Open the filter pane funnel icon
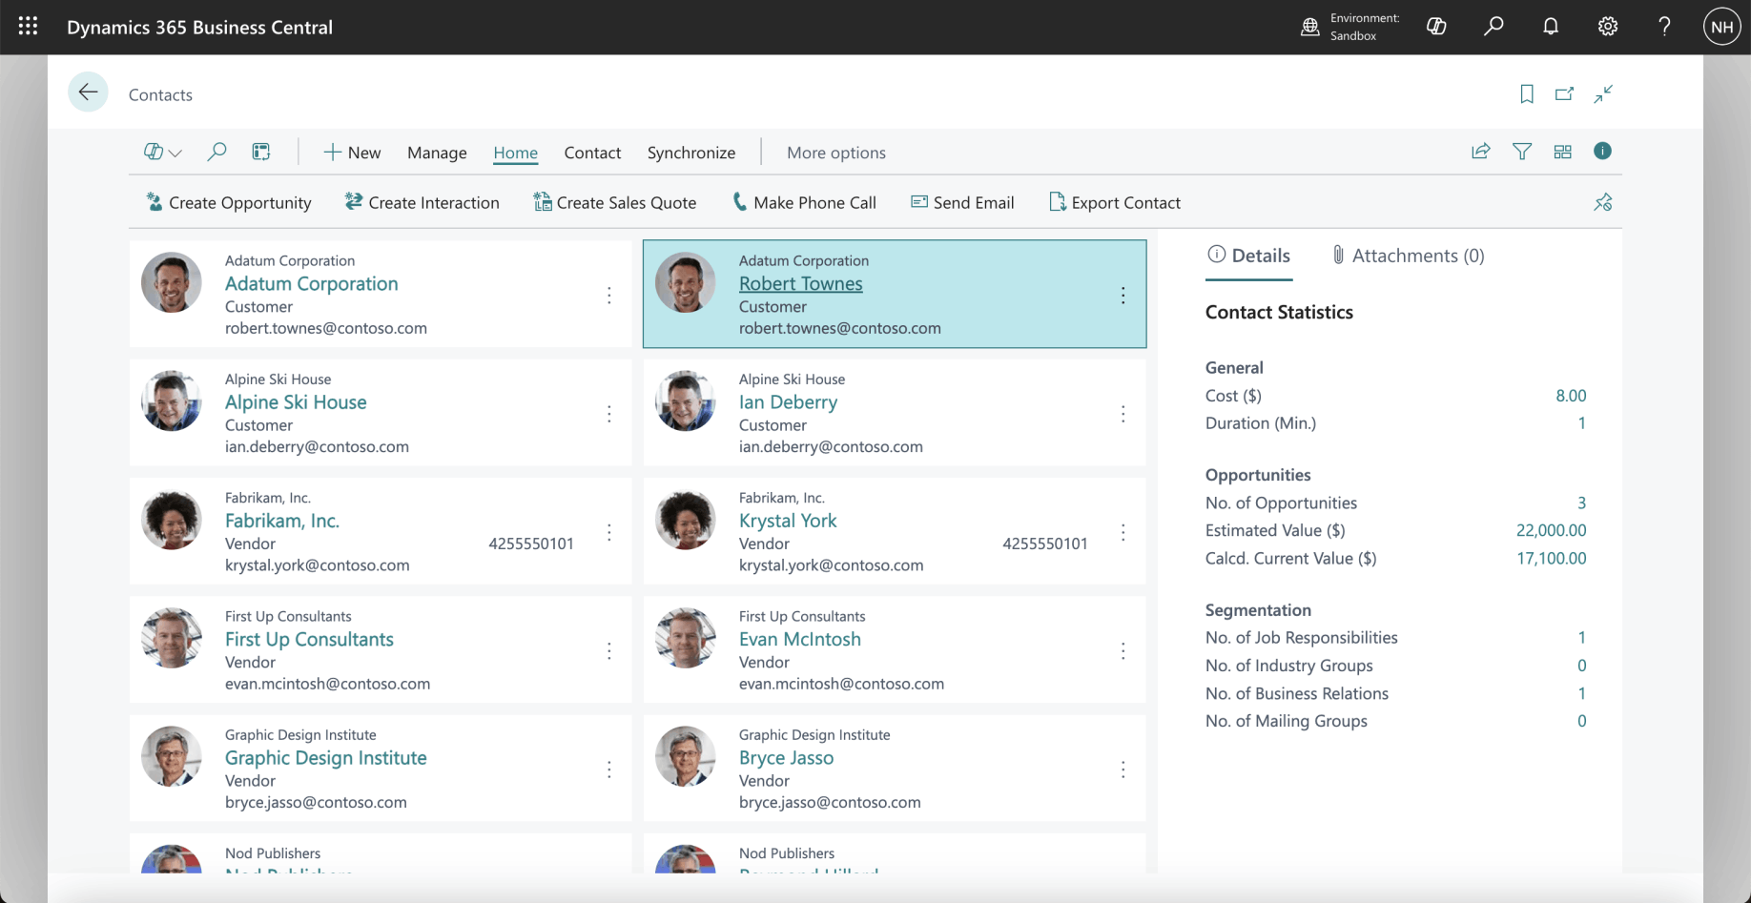The height and width of the screenshot is (903, 1751). (x=1522, y=151)
